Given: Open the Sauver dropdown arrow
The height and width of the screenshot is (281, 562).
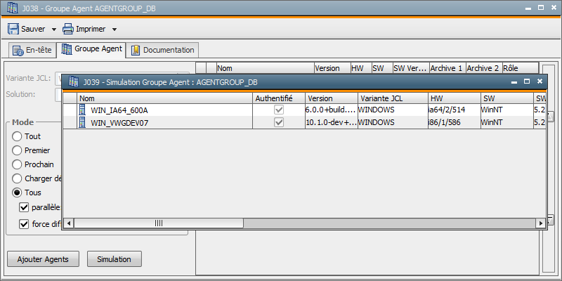Looking at the screenshot, I should coord(53,30).
